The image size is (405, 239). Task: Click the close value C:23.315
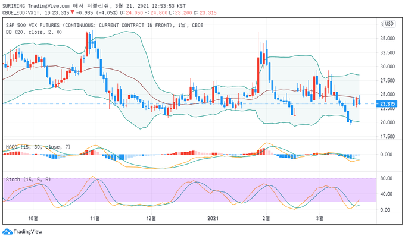point(205,12)
